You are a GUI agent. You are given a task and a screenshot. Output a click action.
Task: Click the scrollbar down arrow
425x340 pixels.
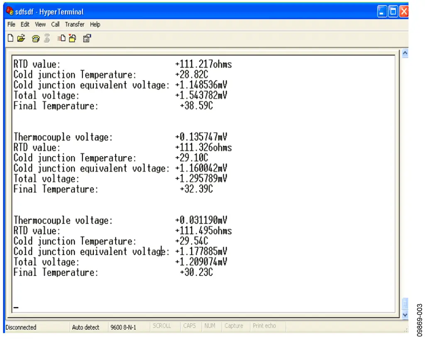405,315
